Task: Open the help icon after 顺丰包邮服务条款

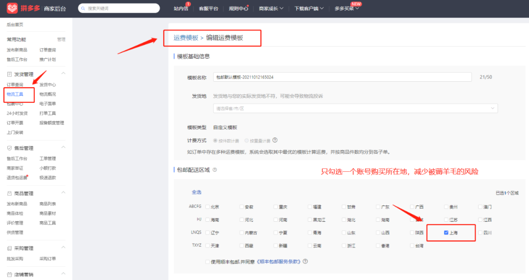Action: (305, 261)
